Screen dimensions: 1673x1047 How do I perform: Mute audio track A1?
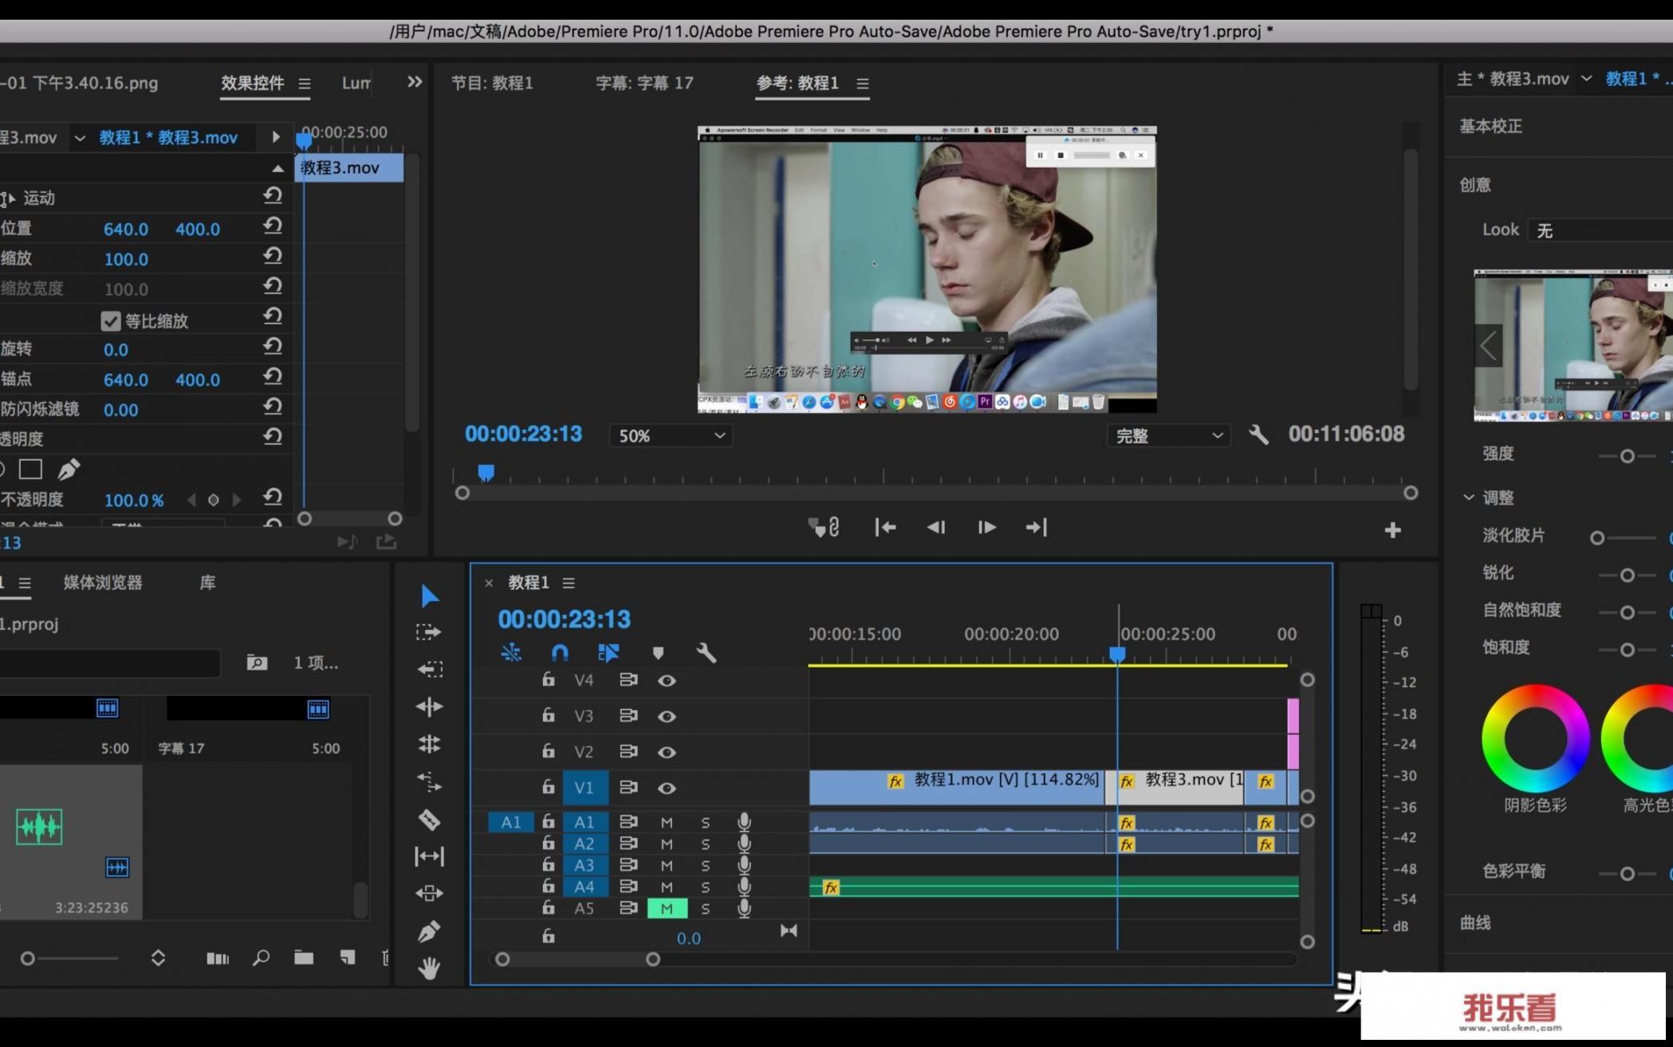pos(667,822)
